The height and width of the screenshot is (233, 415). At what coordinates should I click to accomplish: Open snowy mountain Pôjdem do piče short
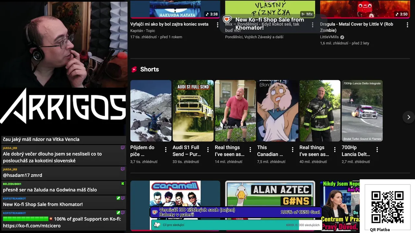point(151,111)
